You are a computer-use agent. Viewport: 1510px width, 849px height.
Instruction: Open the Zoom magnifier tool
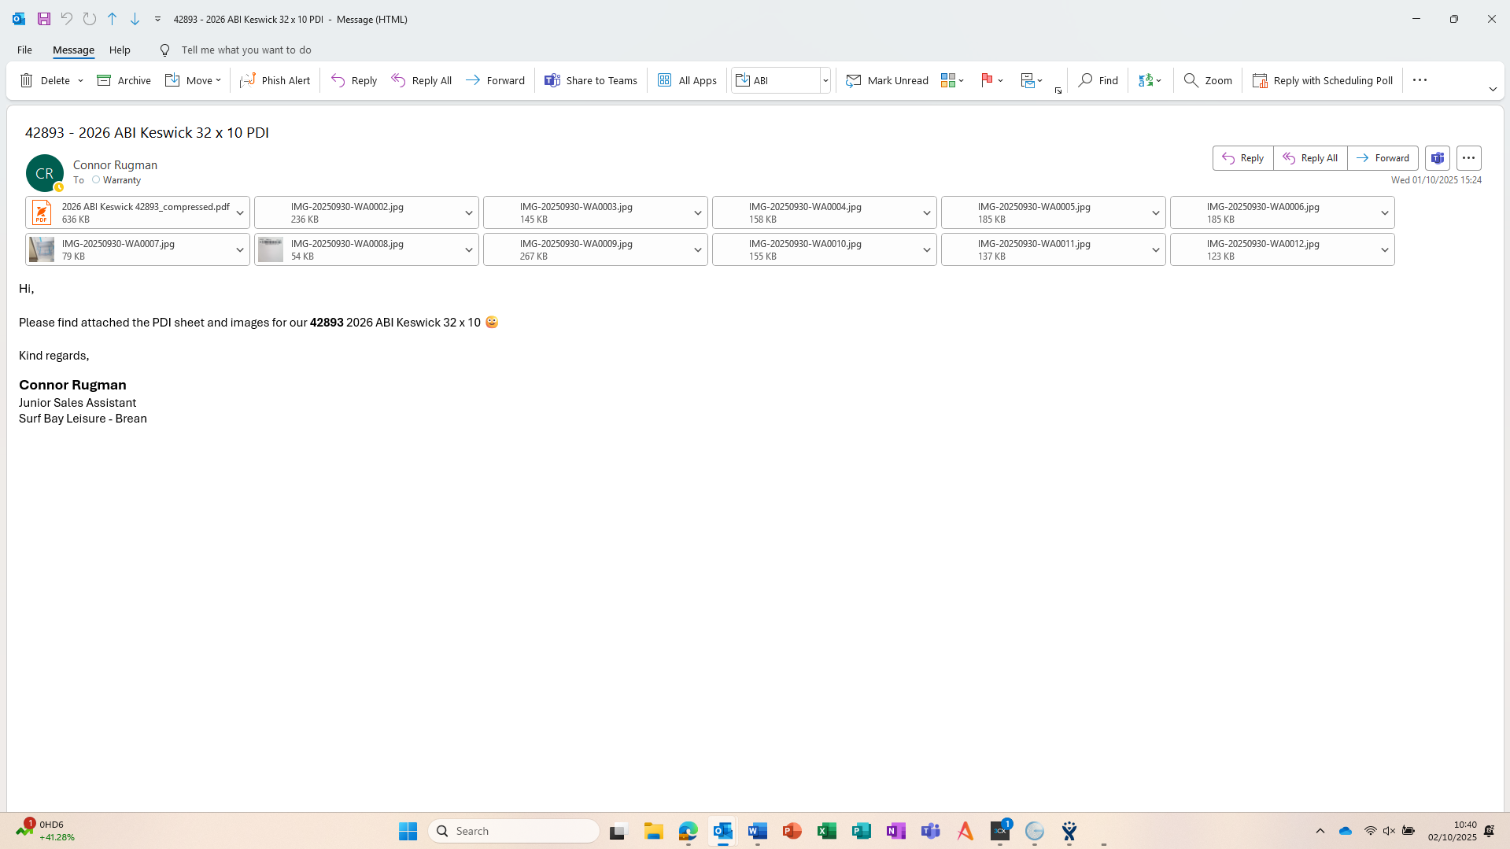tap(1208, 80)
